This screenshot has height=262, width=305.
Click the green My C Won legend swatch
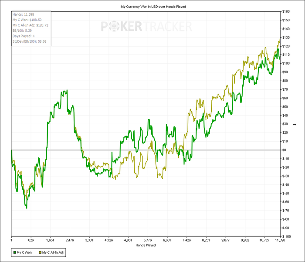[14, 252]
